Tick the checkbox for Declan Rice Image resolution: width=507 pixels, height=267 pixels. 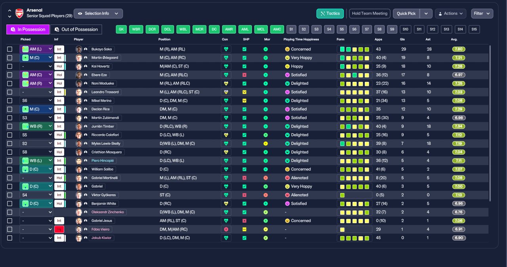10,109
